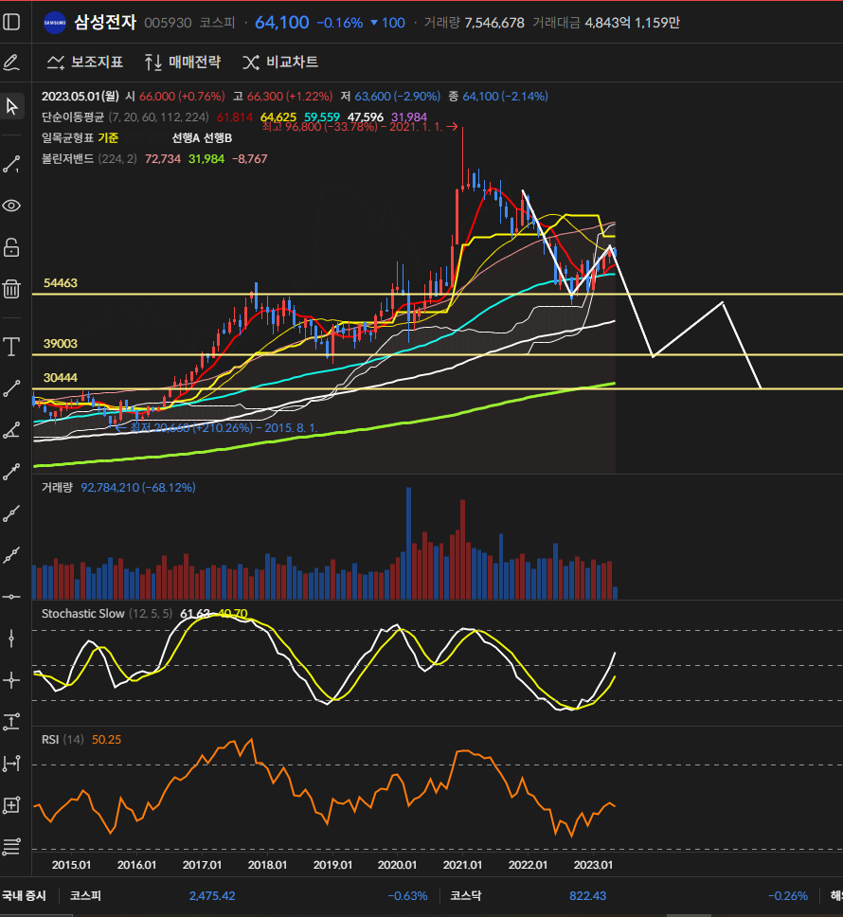
Task: Click the 코스피 index ticker
Action: 85,895
